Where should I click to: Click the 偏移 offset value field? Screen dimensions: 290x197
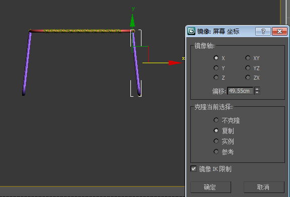point(240,91)
